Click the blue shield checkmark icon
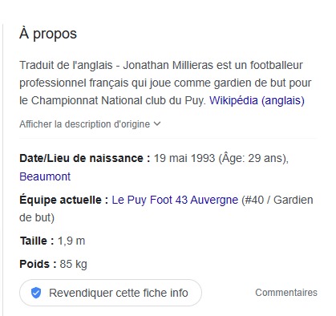 click(x=36, y=293)
